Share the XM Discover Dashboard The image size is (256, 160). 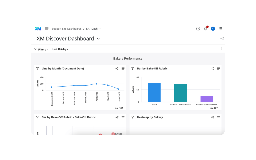tap(222, 39)
